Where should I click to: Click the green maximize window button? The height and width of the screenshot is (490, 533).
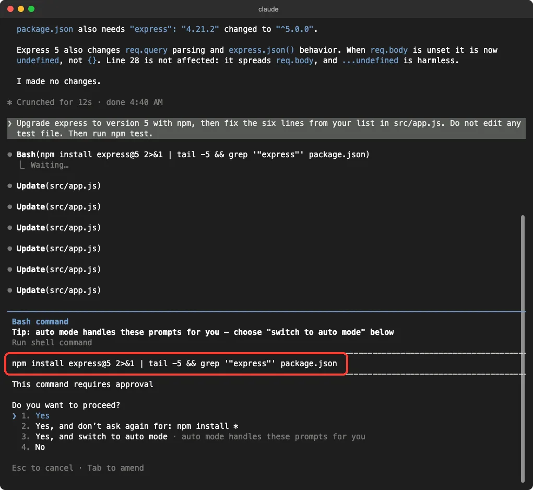31,9
